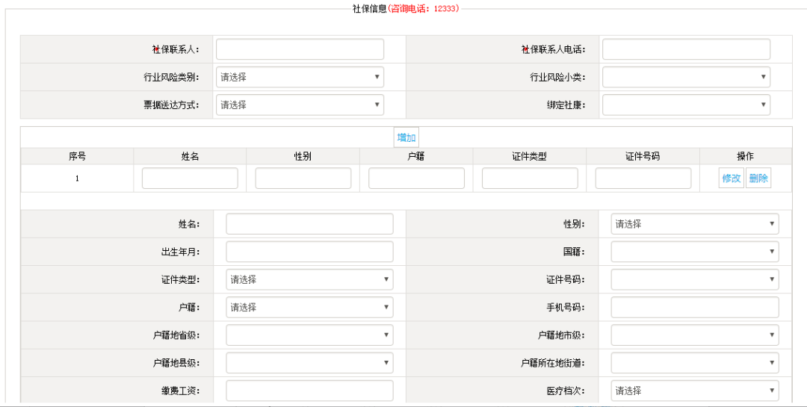This screenshot has width=807, height=407.
Task: Open the 户籍 dropdown in the detail form
Action: 309,308
